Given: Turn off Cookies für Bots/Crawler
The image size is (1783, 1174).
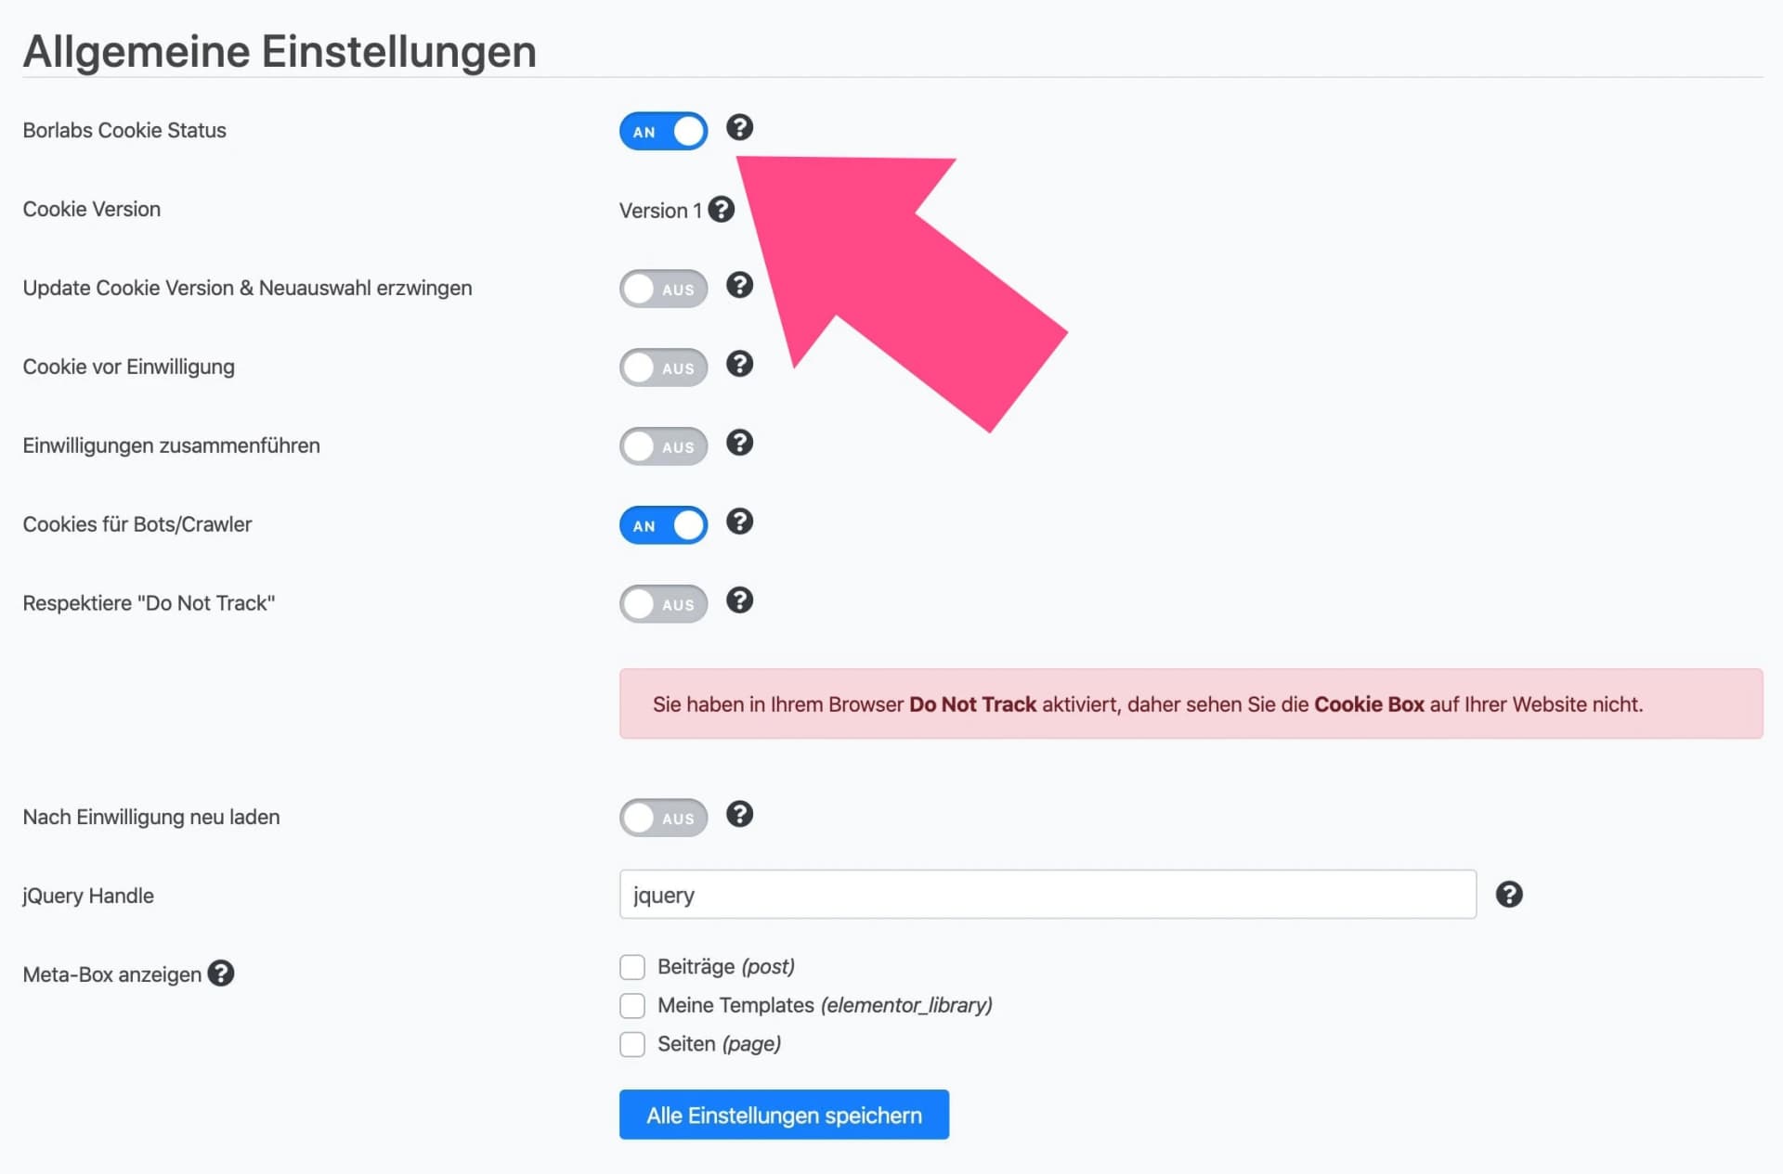Looking at the screenshot, I should point(663,524).
